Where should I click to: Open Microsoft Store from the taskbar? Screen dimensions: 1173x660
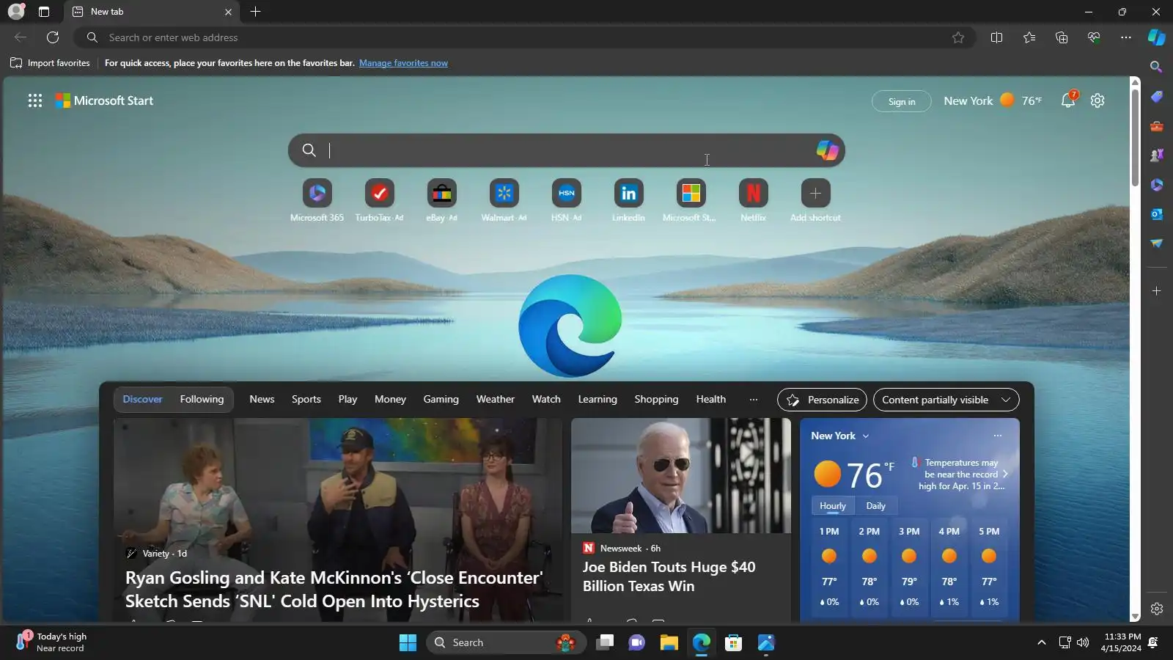pyautogui.click(x=733, y=643)
